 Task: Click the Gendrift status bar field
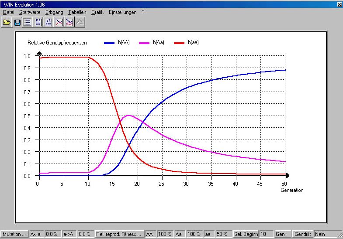(x=303, y=234)
